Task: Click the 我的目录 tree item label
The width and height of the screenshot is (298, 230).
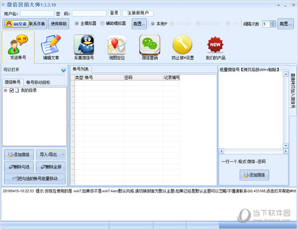Action: 28,90
